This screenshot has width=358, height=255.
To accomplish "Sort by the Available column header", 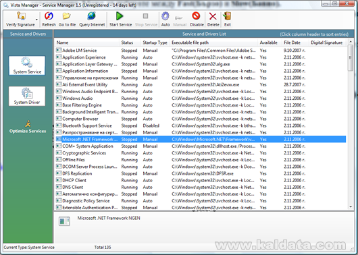I will coord(270,42).
